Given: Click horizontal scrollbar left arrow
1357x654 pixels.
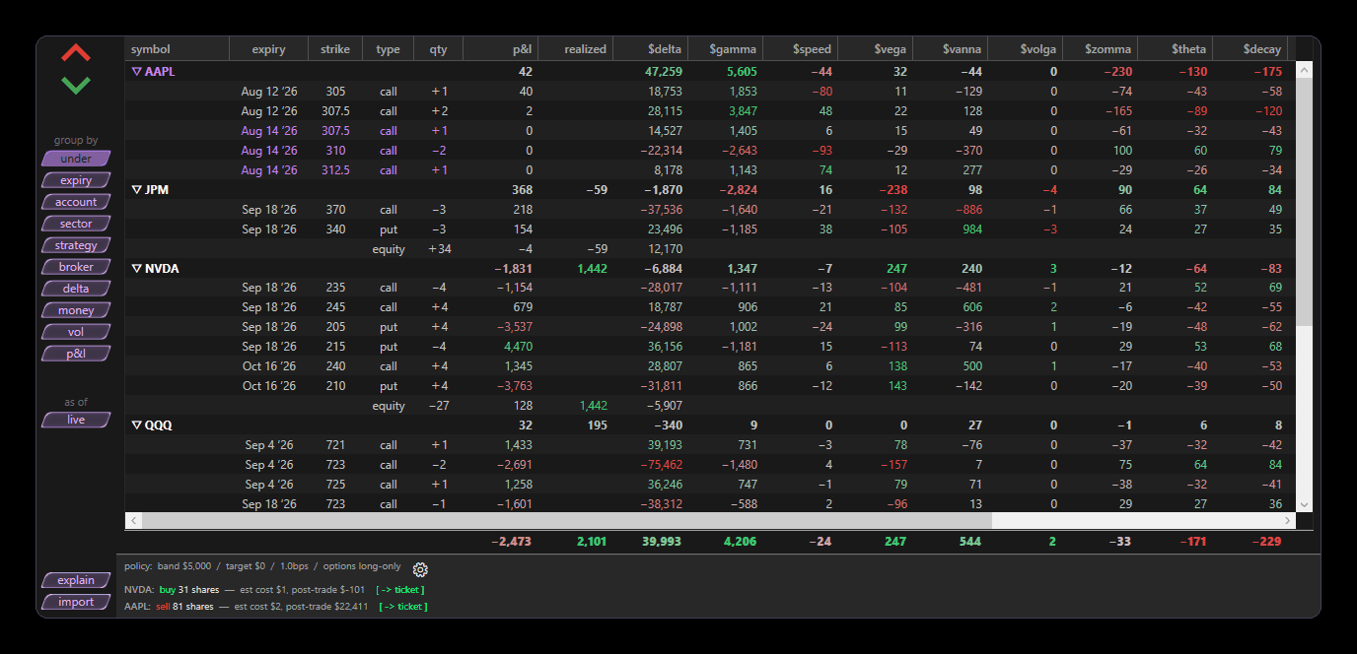Looking at the screenshot, I should coord(134,520).
